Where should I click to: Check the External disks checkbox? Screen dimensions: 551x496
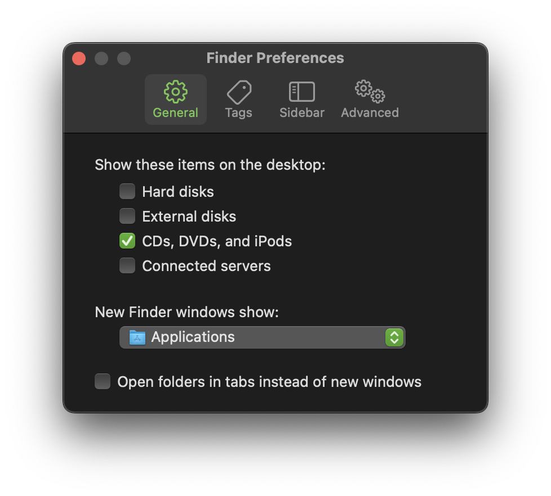[x=127, y=216]
